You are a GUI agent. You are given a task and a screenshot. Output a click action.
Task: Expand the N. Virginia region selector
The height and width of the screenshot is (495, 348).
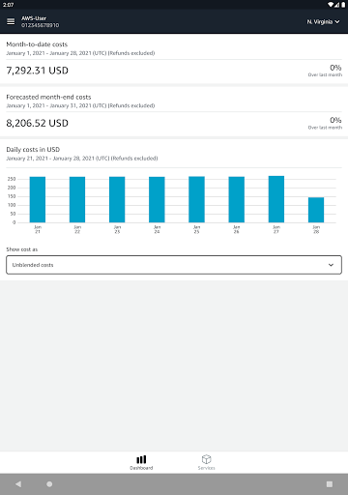pos(323,21)
